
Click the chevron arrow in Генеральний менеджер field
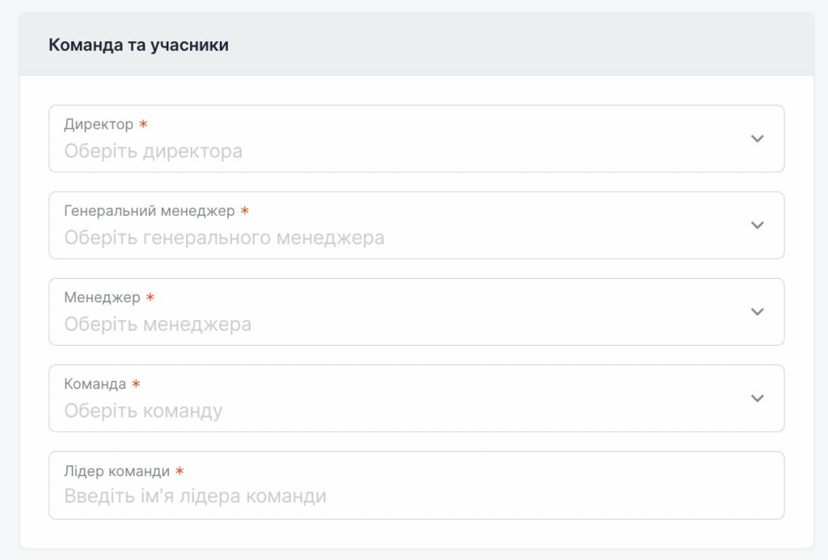coord(757,225)
